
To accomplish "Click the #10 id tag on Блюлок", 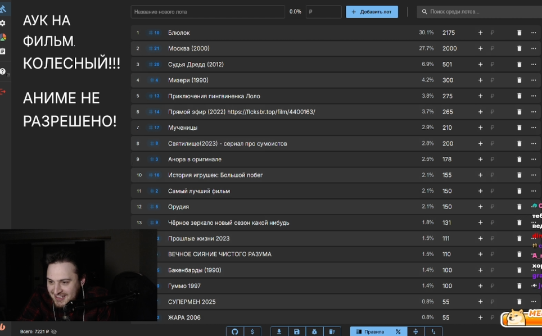I will 154,33.
